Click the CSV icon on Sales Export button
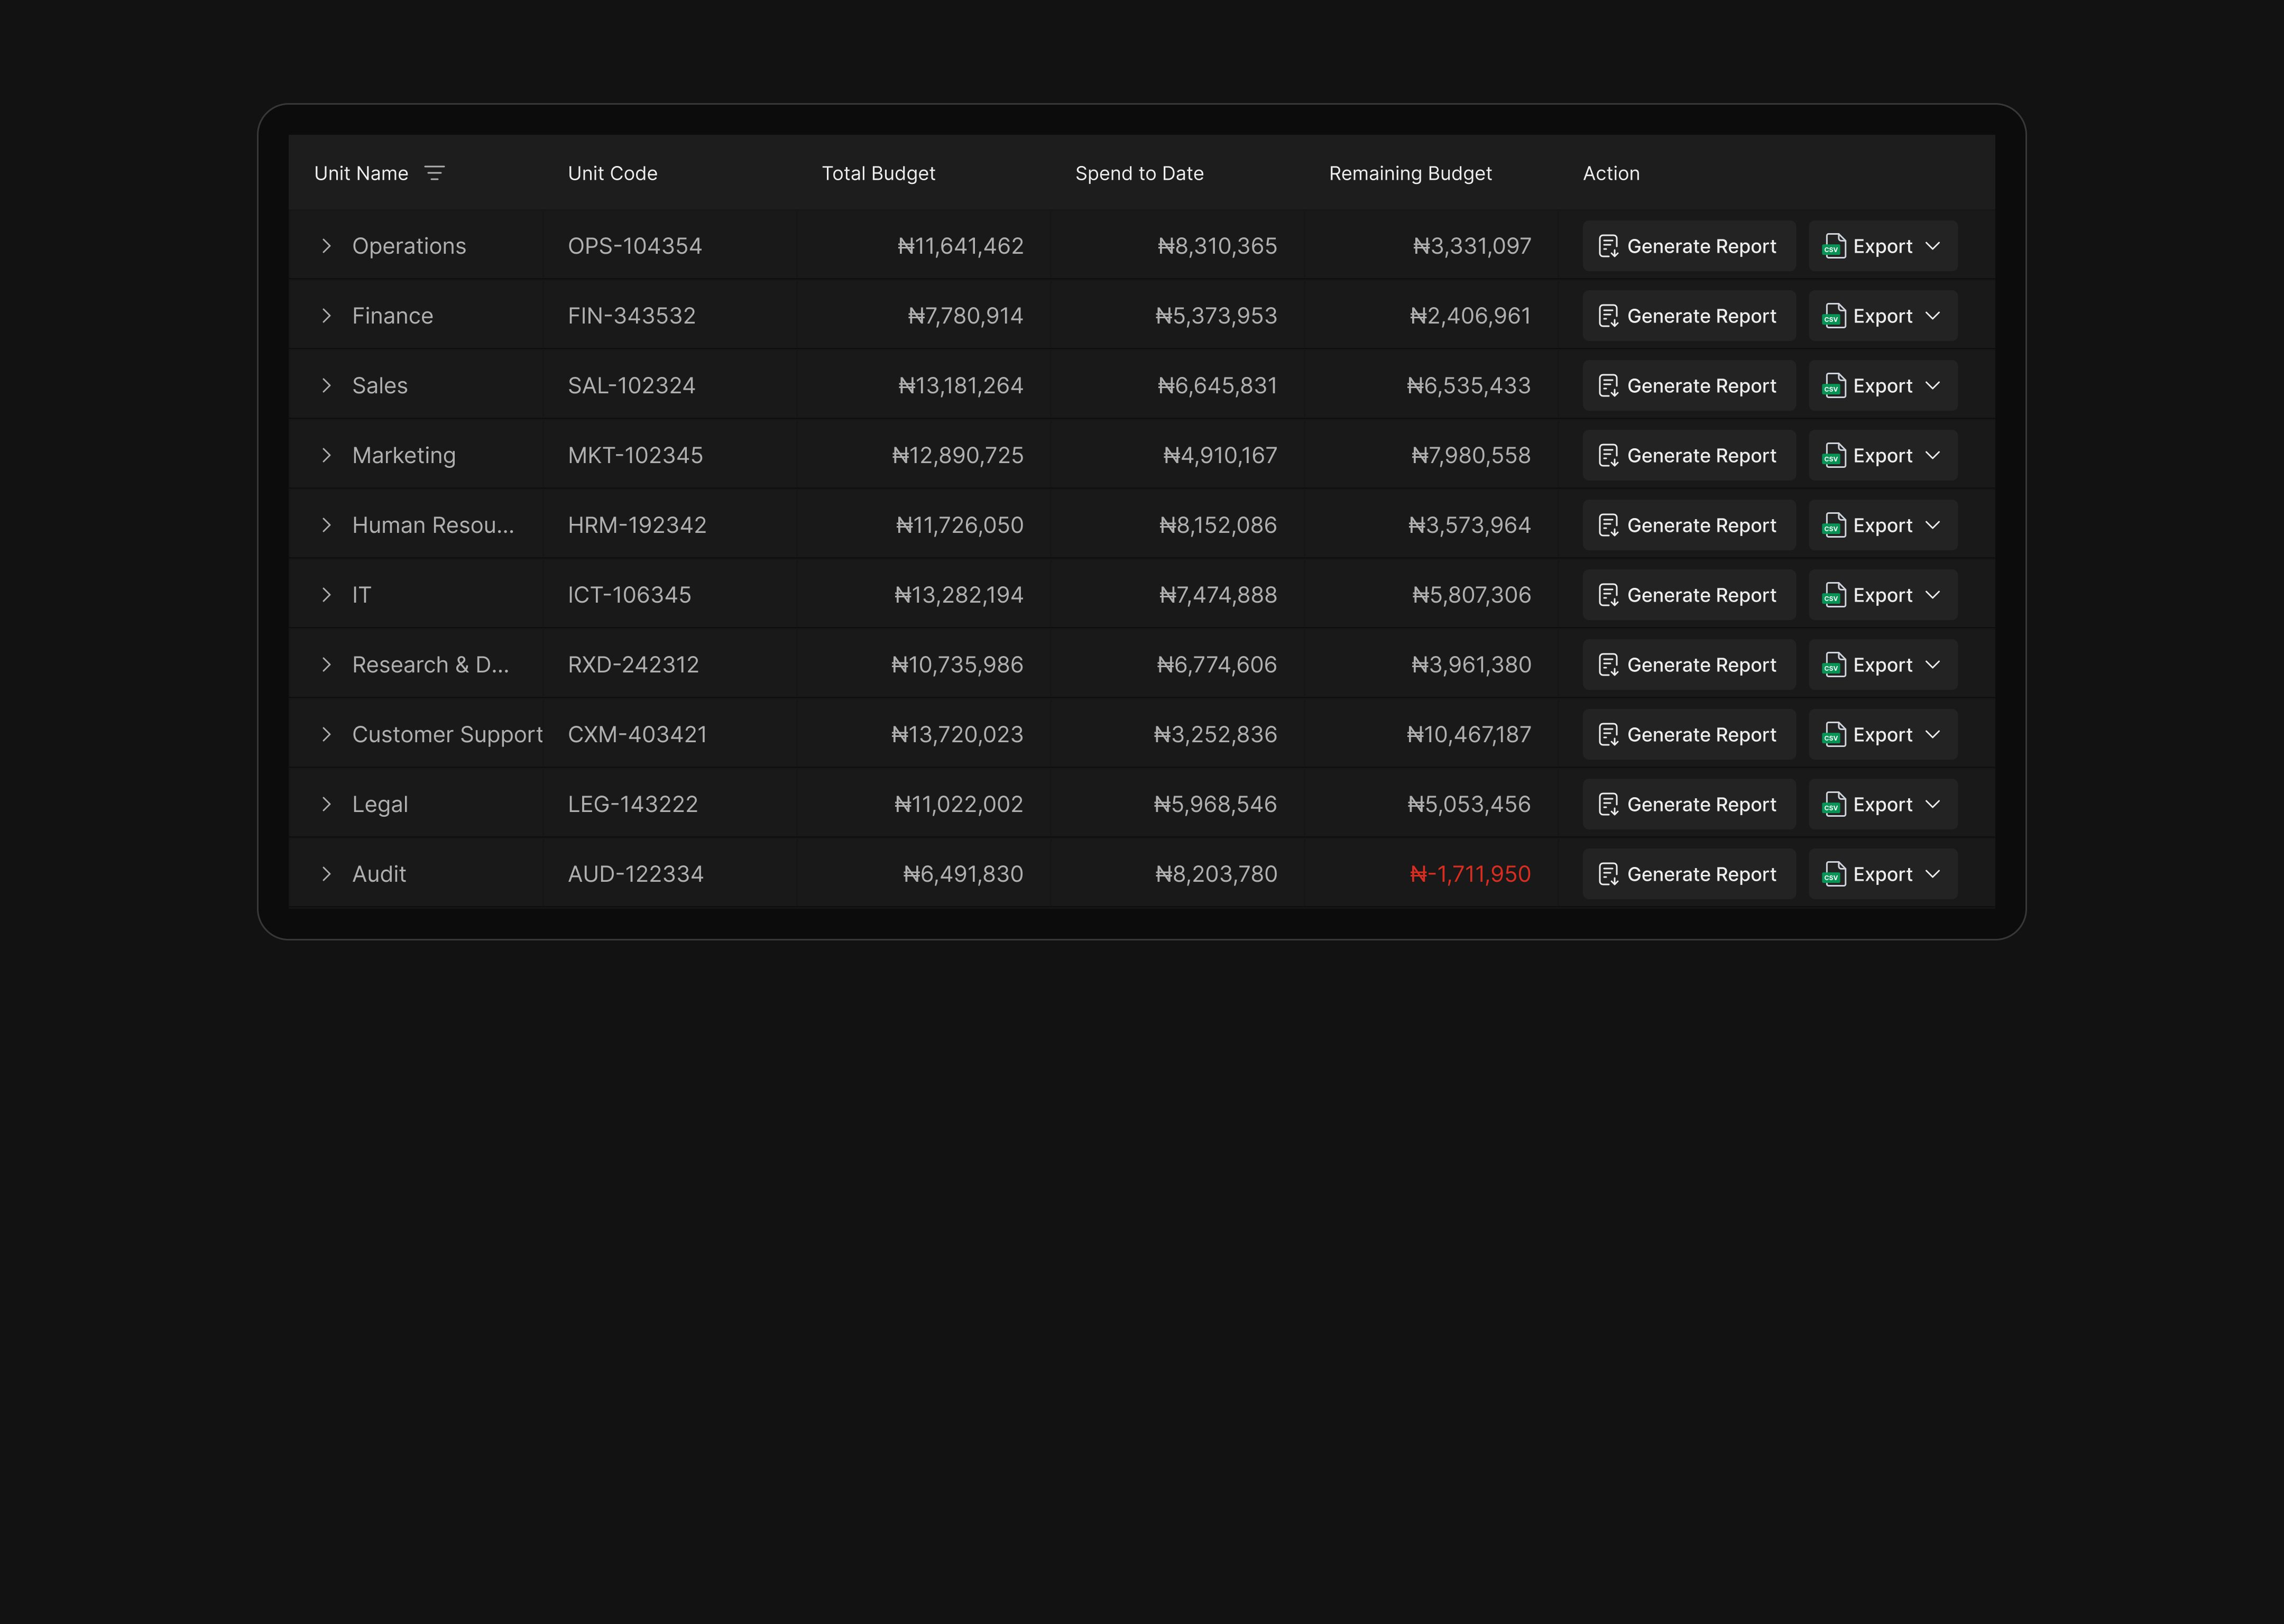This screenshot has height=1624, width=2284. tap(1833, 385)
